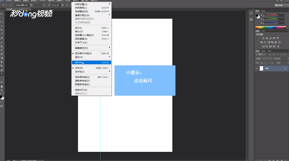Open the History panel icon

coord(251,13)
